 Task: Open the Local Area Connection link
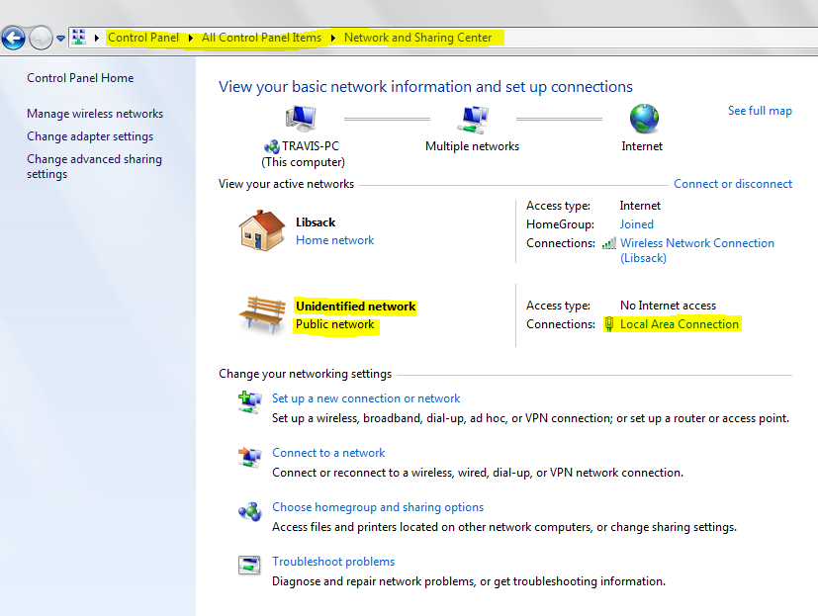point(680,324)
